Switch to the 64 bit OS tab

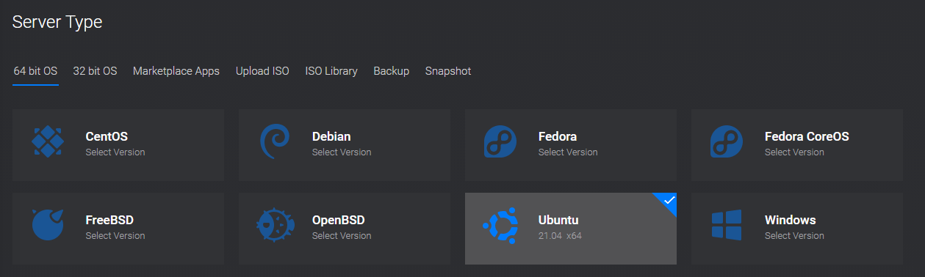[x=35, y=71]
